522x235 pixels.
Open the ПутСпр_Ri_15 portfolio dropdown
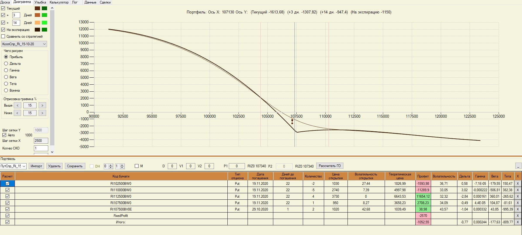pyautogui.click(x=13, y=166)
